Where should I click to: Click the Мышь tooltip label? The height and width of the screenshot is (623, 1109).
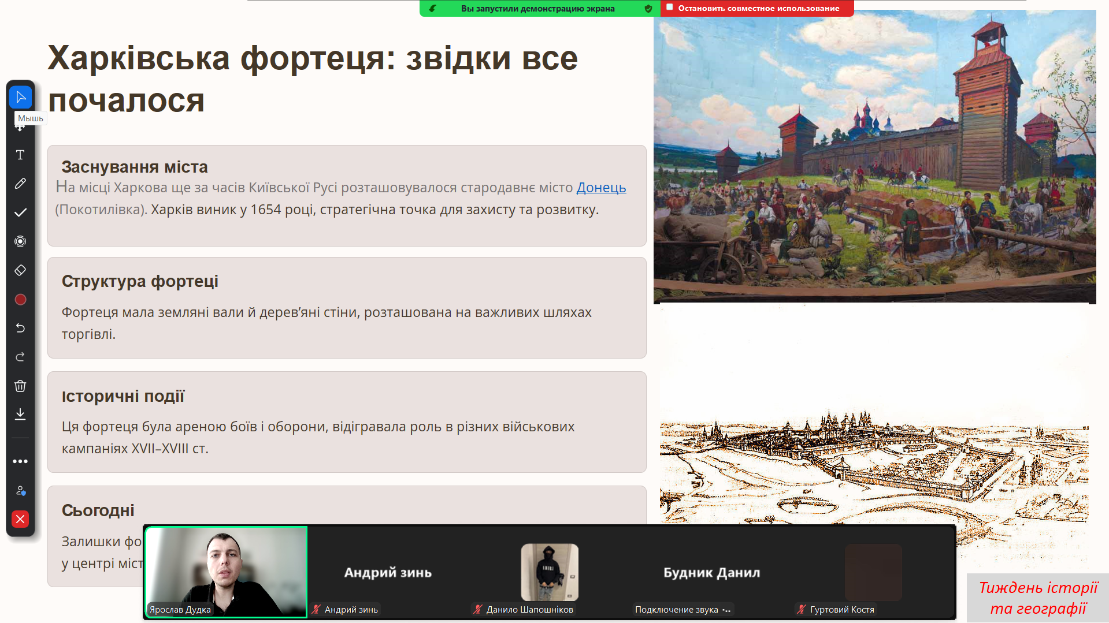tap(31, 118)
